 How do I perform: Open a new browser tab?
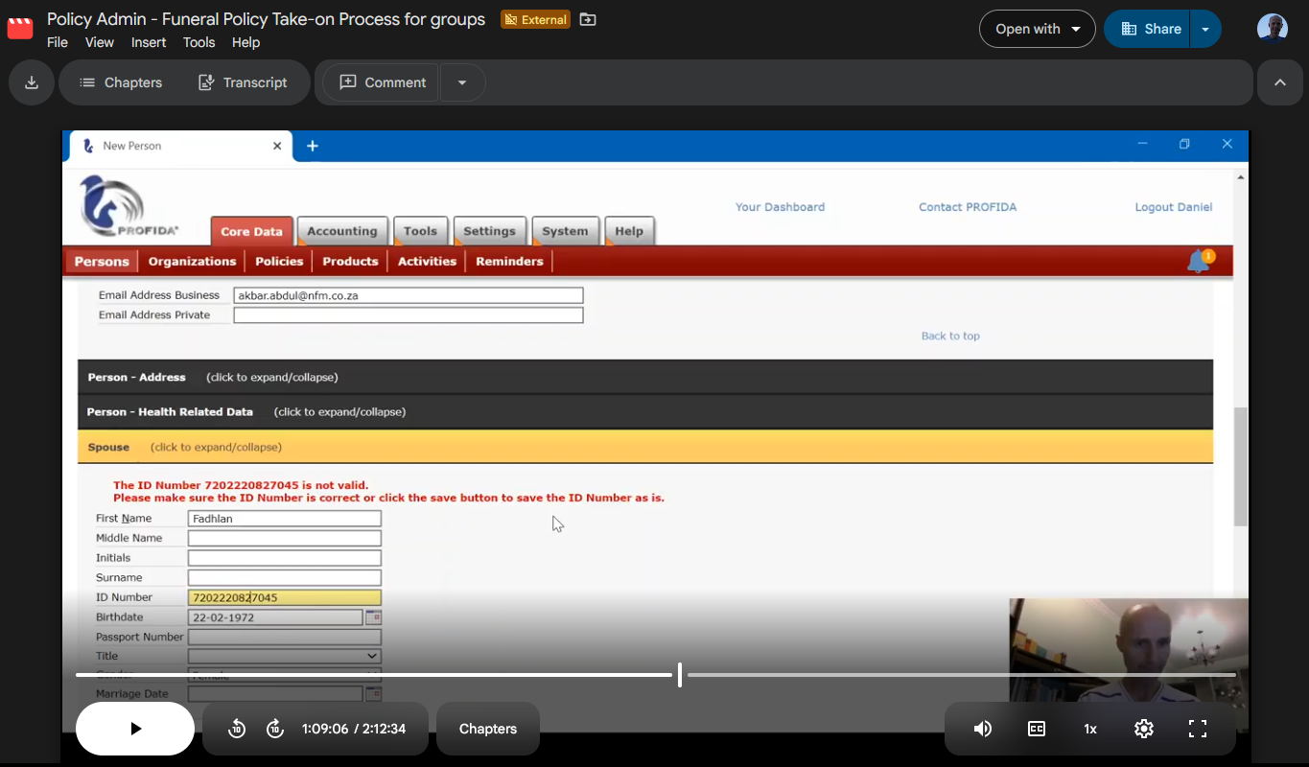click(313, 146)
